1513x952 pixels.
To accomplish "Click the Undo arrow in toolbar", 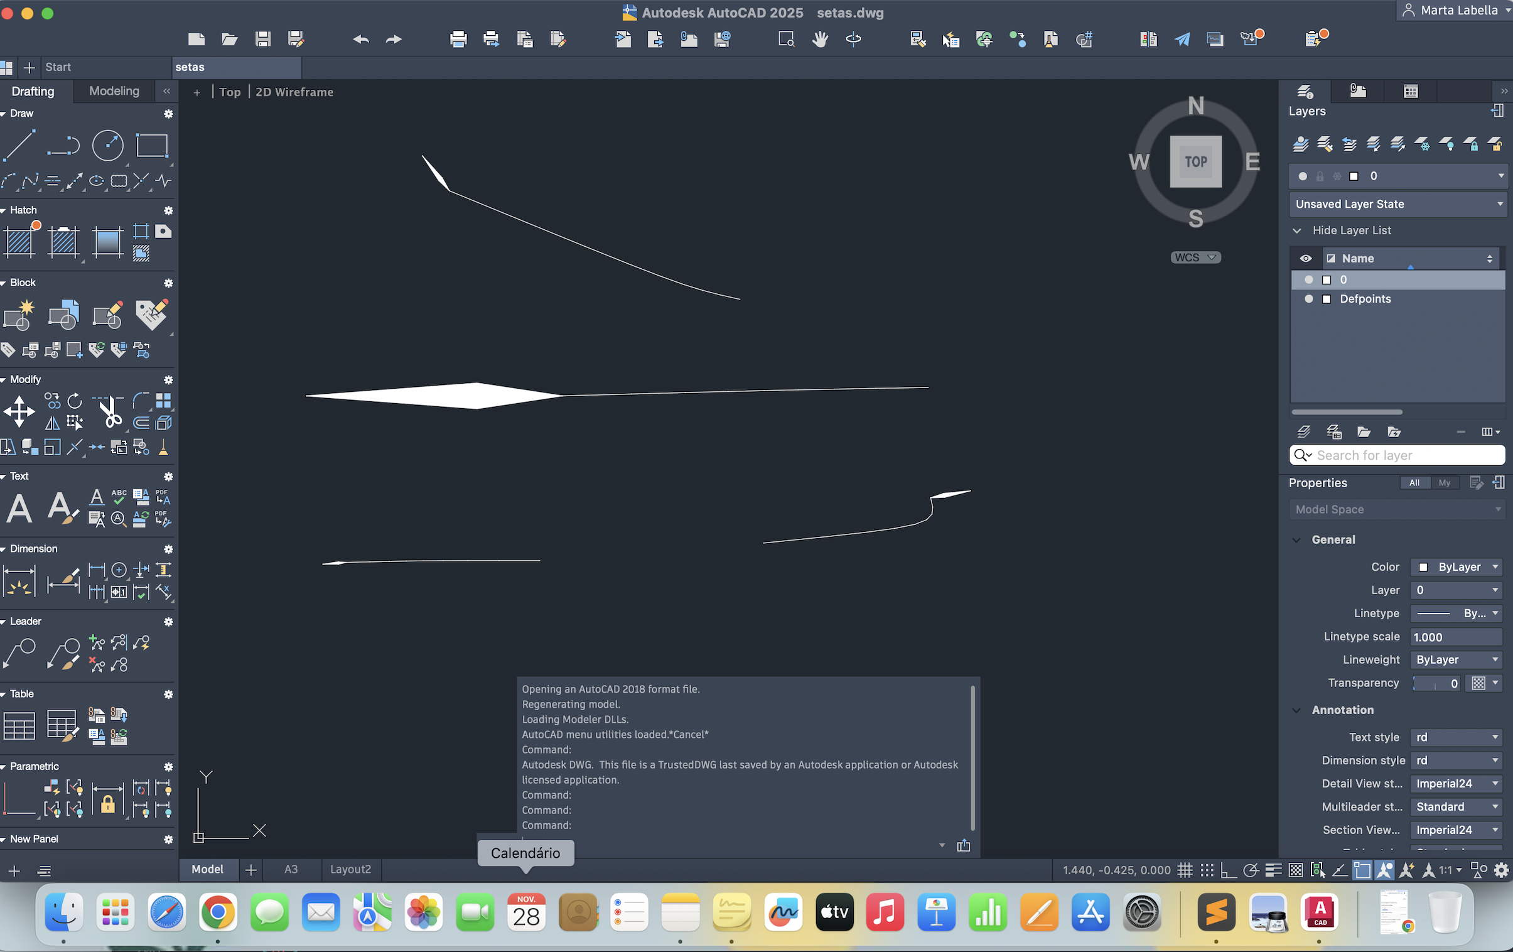I will 360,40.
